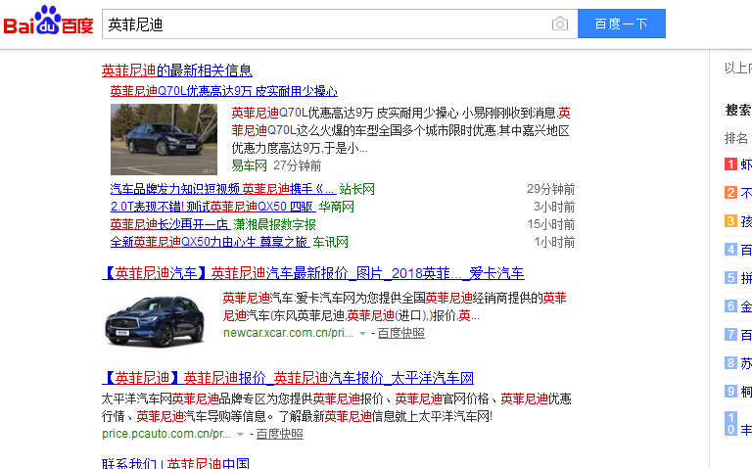Click the 百度一下 search button
752x469 pixels.
(x=622, y=23)
